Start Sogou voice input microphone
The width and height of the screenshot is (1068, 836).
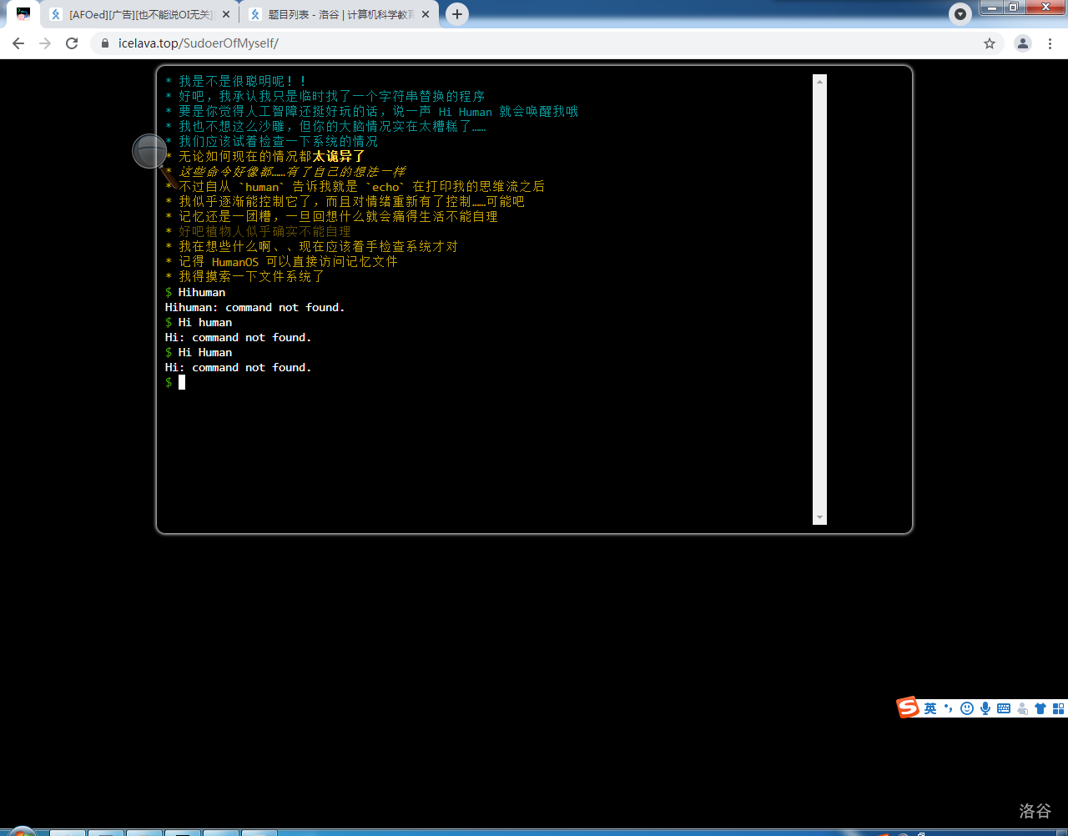(985, 708)
